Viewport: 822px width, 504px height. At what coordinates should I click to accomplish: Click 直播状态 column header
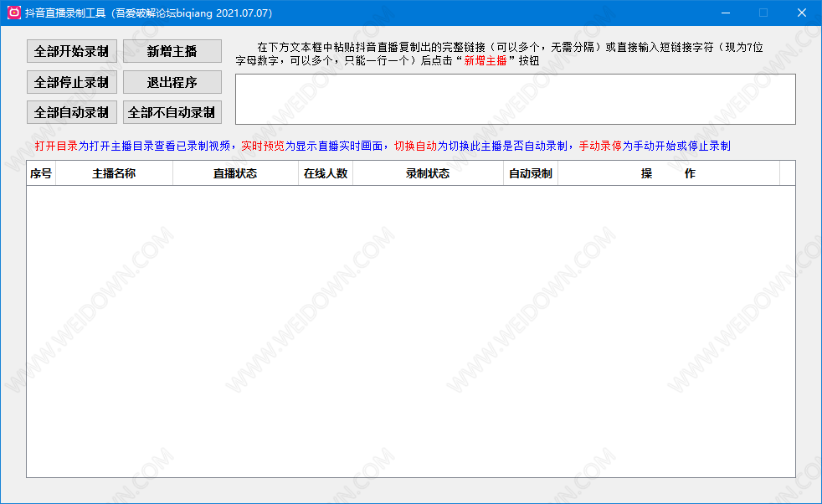click(235, 173)
